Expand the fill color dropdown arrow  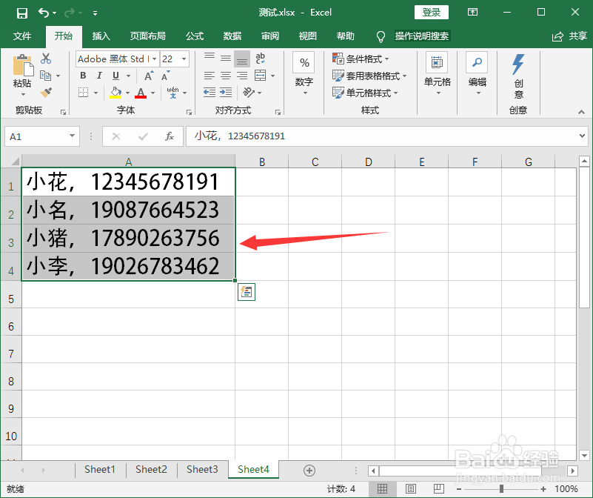pyautogui.click(x=126, y=92)
